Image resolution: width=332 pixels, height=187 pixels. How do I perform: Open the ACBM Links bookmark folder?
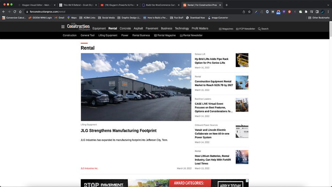point(87,18)
